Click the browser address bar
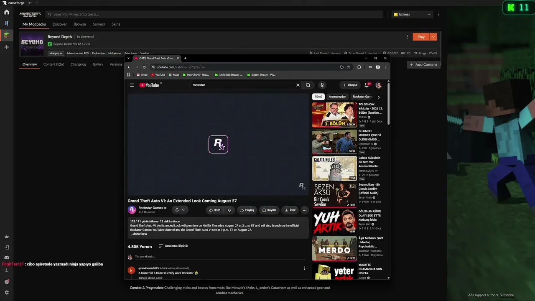The width and height of the screenshot is (535, 301). [247, 67]
